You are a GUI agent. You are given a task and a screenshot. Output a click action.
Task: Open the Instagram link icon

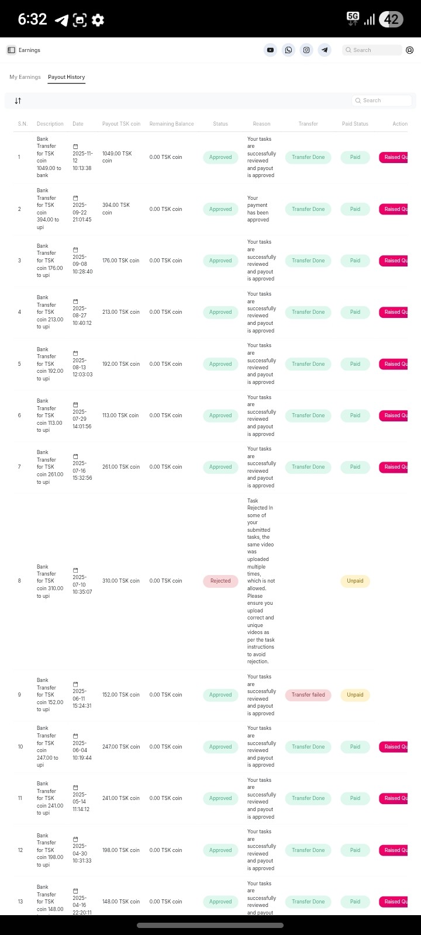pyautogui.click(x=306, y=50)
